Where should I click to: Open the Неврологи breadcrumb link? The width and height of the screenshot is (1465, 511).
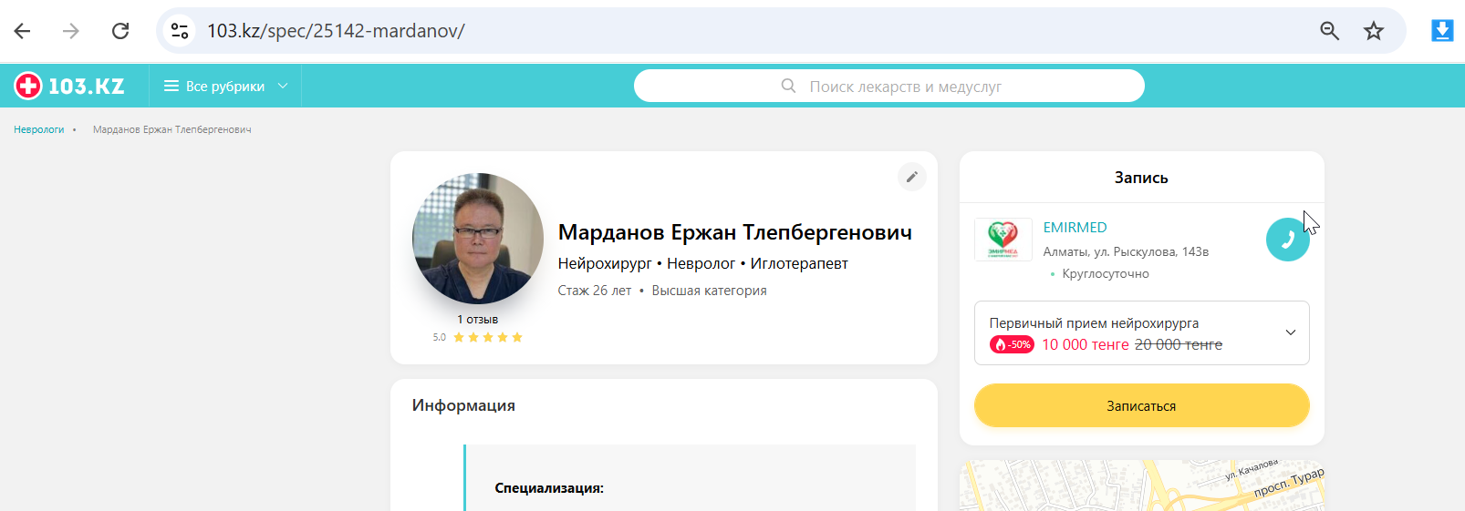[39, 129]
